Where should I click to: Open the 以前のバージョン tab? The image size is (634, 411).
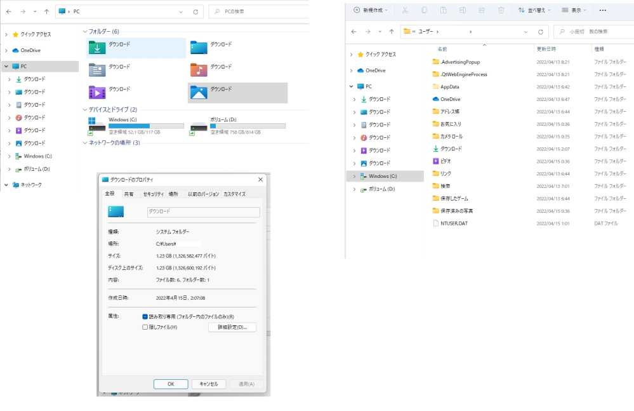(x=203, y=194)
